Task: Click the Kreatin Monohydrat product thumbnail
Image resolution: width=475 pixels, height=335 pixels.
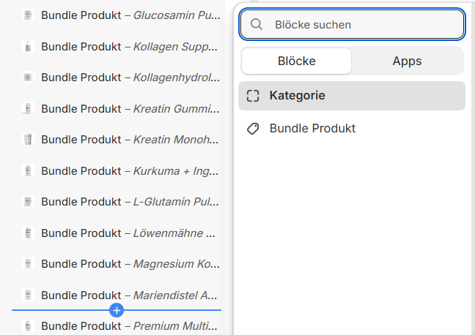Action: click(28, 140)
